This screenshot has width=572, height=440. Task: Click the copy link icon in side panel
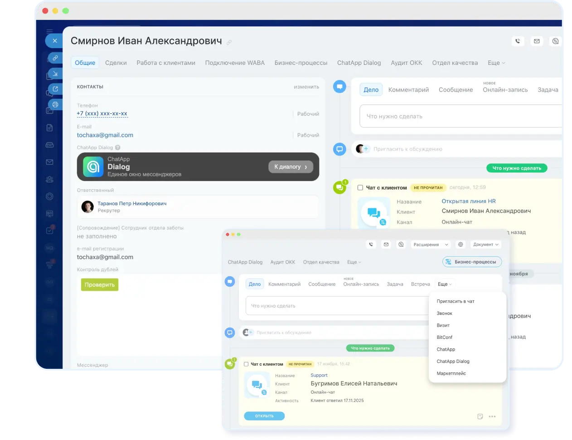55,58
